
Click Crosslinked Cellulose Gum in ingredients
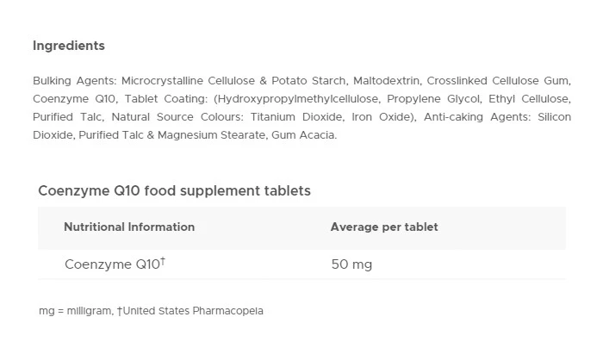click(x=494, y=81)
